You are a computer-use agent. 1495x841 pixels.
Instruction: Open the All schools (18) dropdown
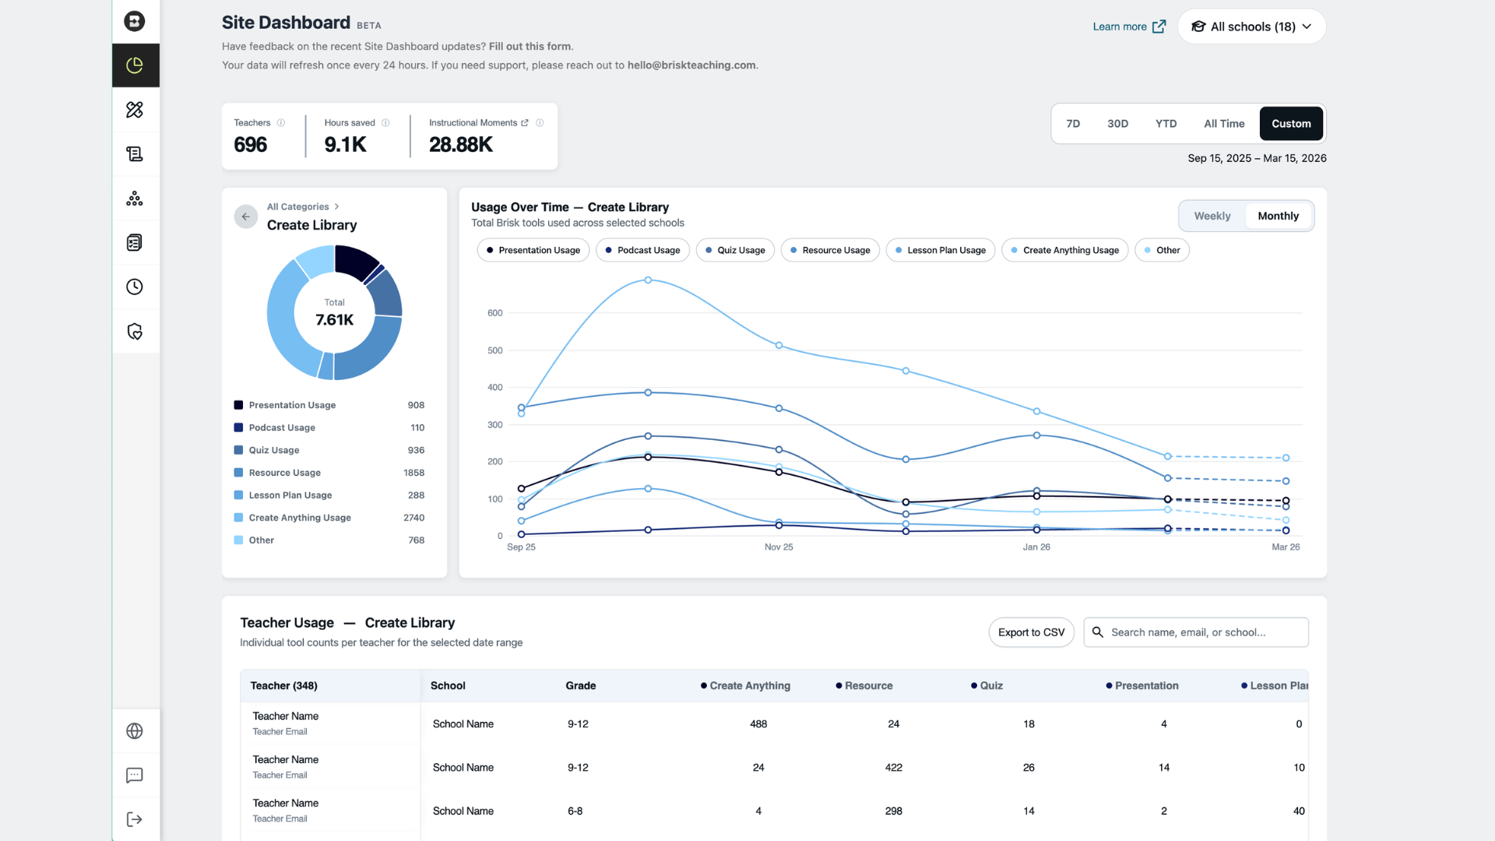1251,26
